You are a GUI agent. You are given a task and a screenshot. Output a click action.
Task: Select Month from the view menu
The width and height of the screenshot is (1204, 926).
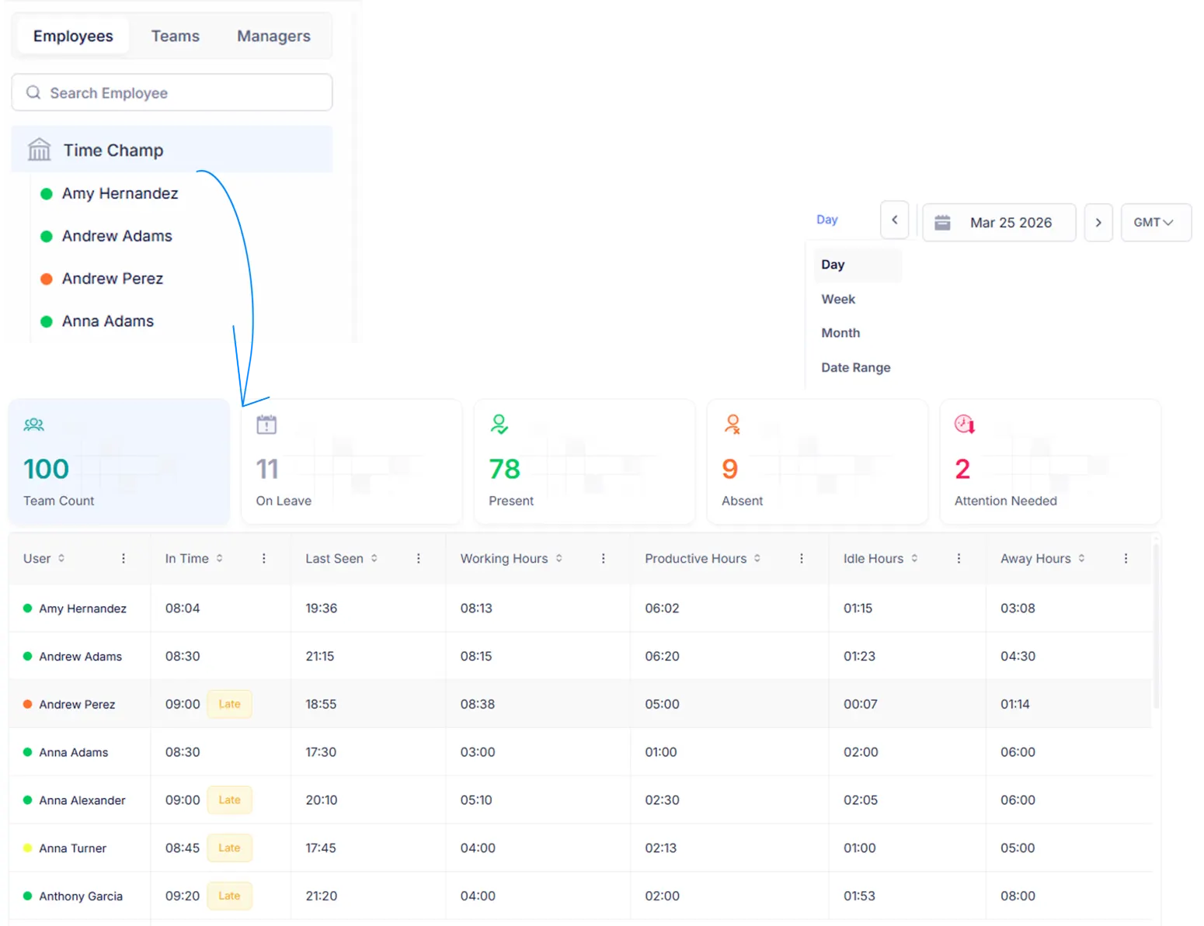840,332
